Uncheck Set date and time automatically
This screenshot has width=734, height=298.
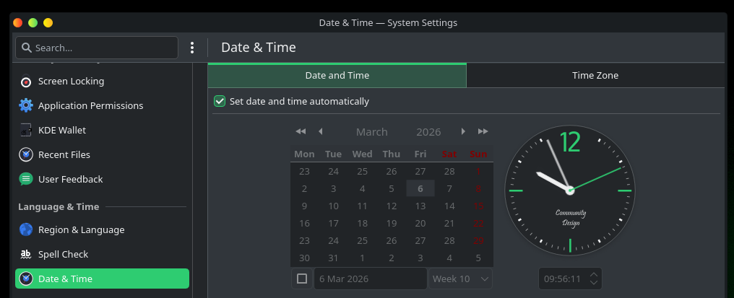(x=220, y=102)
